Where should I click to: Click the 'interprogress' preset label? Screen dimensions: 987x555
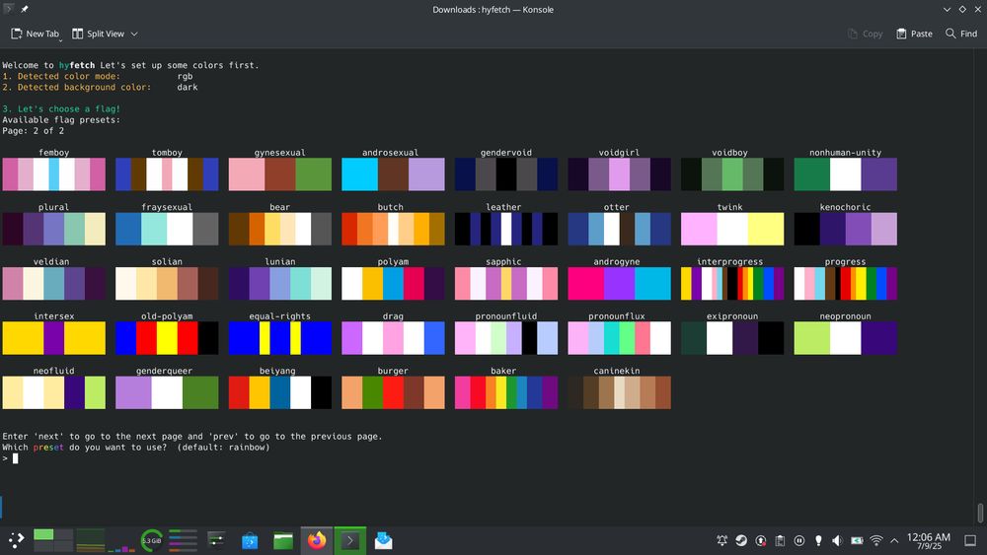point(730,261)
